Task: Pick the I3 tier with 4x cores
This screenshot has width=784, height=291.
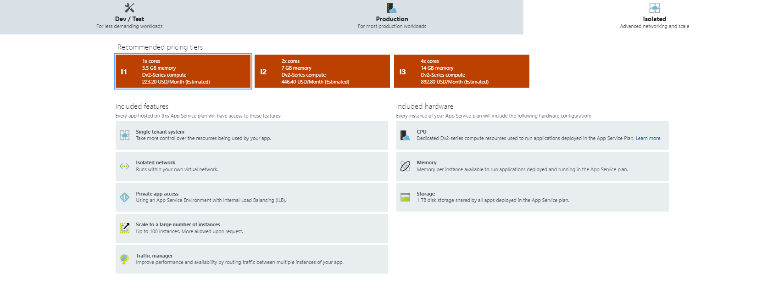Action: click(462, 71)
